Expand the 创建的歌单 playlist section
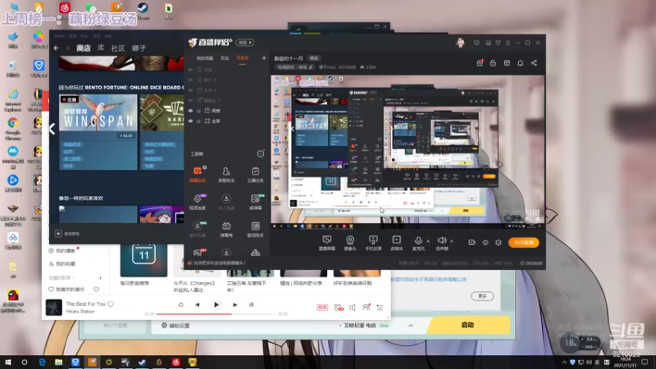Image resolution: width=656 pixels, height=369 pixels. [61, 278]
